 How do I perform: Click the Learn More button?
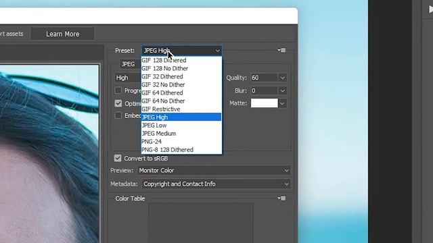click(x=63, y=34)
